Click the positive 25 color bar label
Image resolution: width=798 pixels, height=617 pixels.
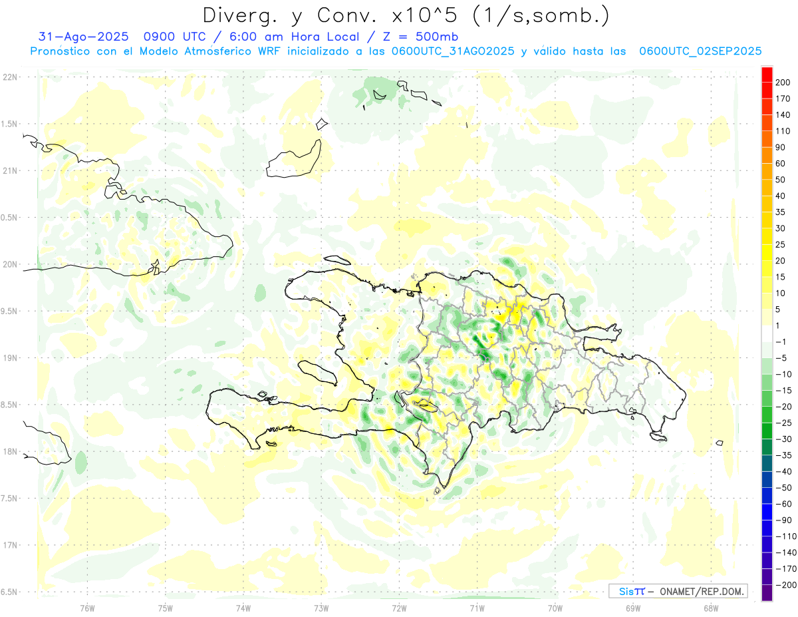point(781,244)
